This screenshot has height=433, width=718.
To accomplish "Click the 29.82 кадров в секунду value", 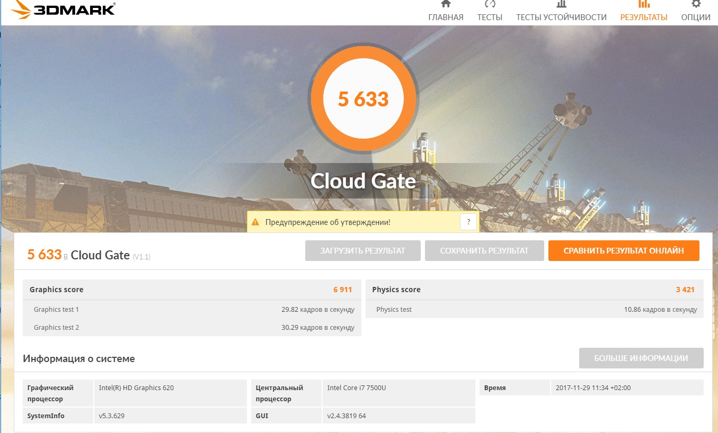I will coord(318,310).
